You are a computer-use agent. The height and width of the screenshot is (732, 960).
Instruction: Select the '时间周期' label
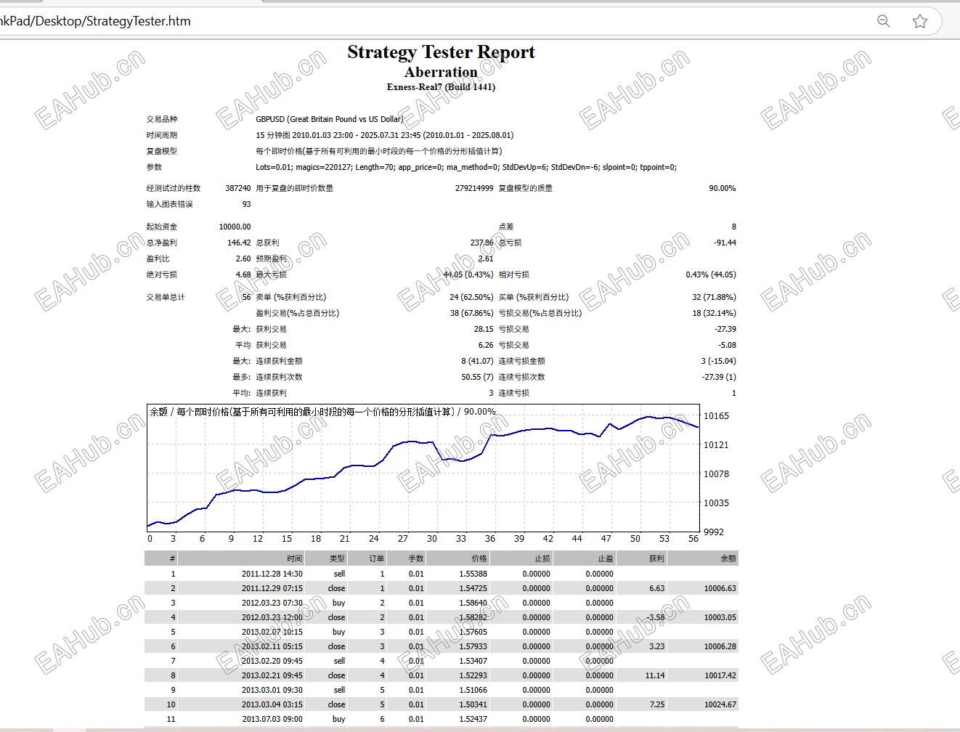click(162, 135)
